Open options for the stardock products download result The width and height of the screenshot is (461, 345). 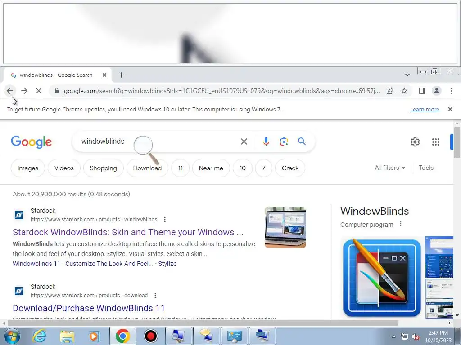click(155, 296)
